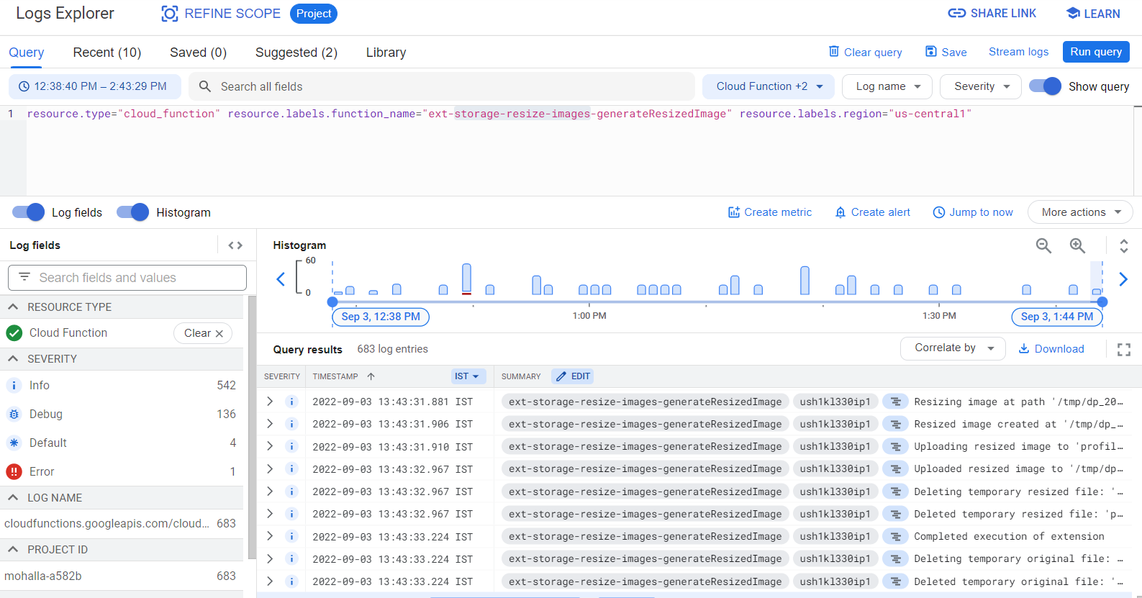Screen dimensions: 1142x598
Task: Click the tallest histogram bar with red marker
Action: tap(467, 279)
